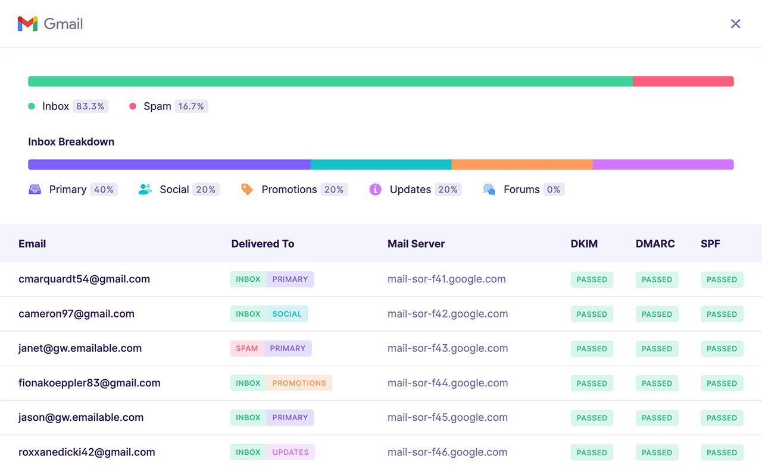Click the green Inbox legend dot
Image resolution: width=762 pixels, height=469 pixels.
(x=32, y=106)
